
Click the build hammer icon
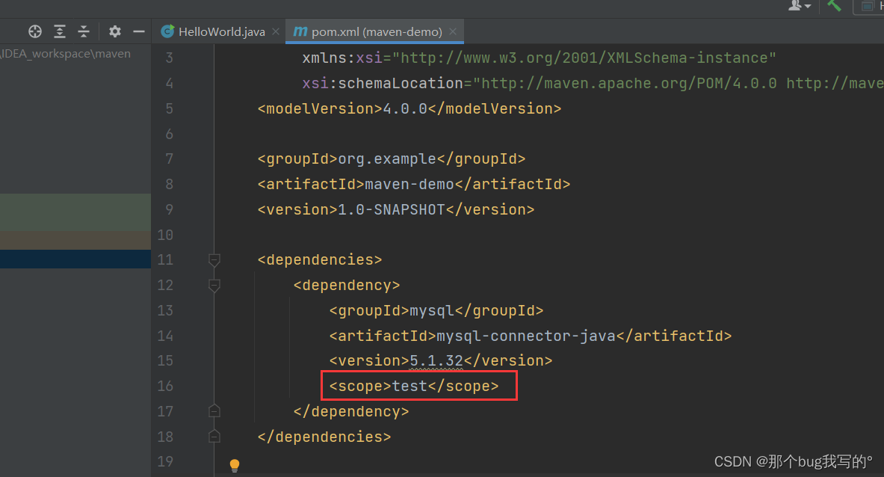point(835,6)
